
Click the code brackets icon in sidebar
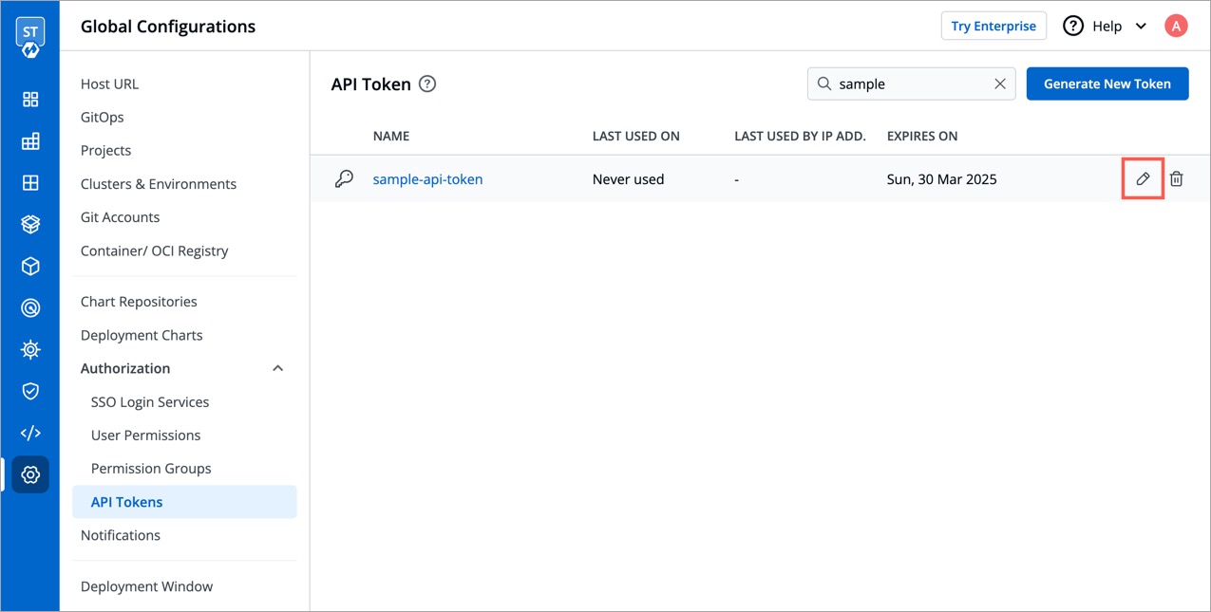click(30, 433)
